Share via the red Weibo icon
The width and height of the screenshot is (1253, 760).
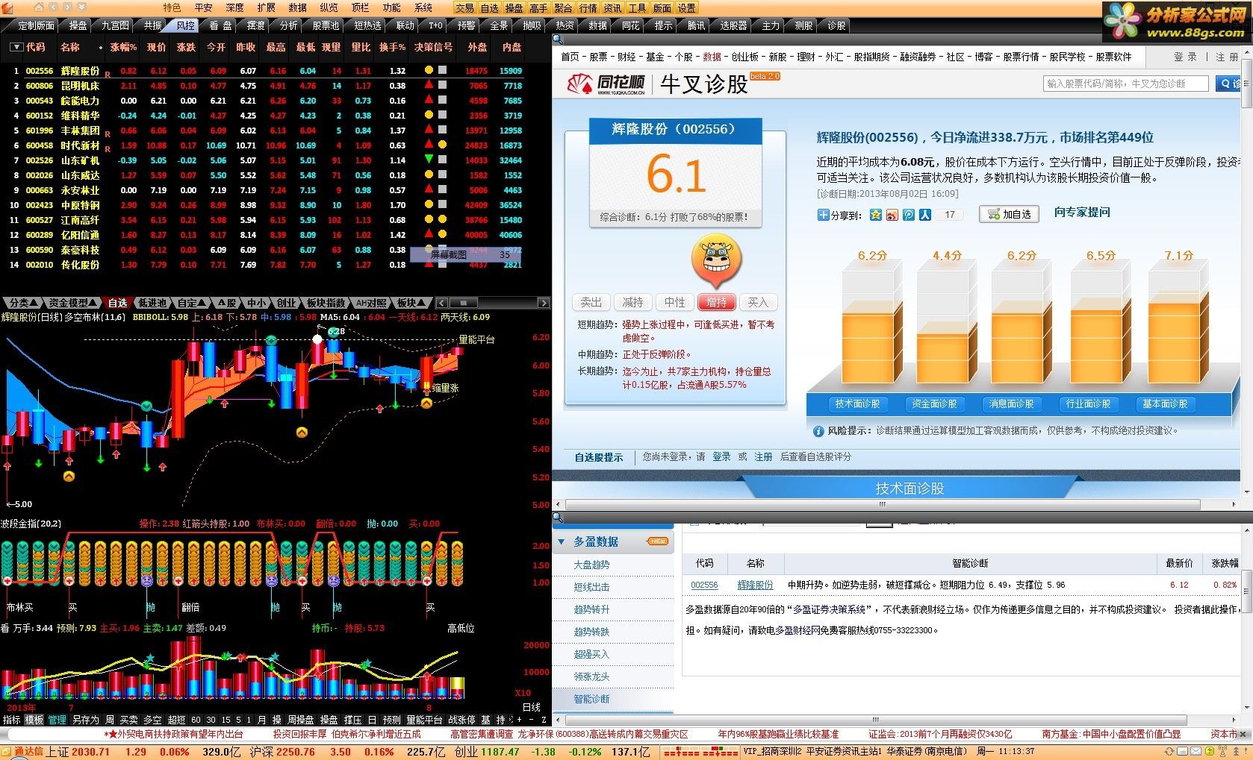click(892, 215)
